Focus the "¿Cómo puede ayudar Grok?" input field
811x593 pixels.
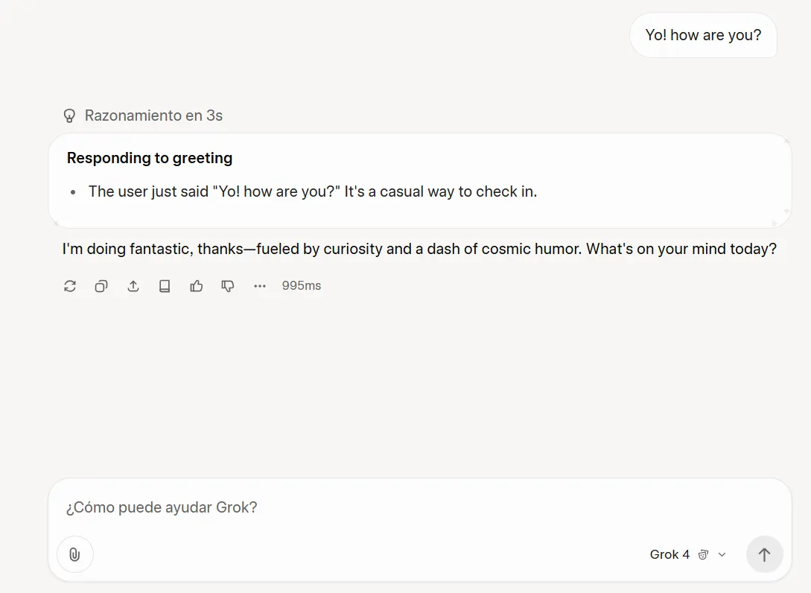(417, 507)
